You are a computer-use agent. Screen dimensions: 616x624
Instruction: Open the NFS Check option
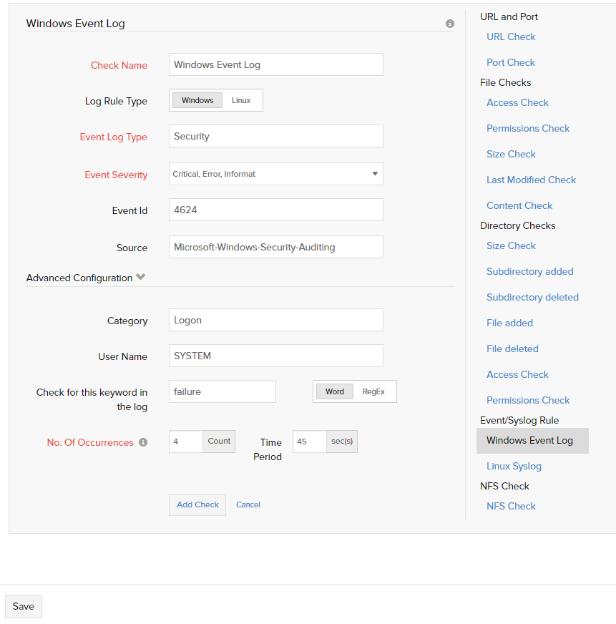click(x=511, y=506)
